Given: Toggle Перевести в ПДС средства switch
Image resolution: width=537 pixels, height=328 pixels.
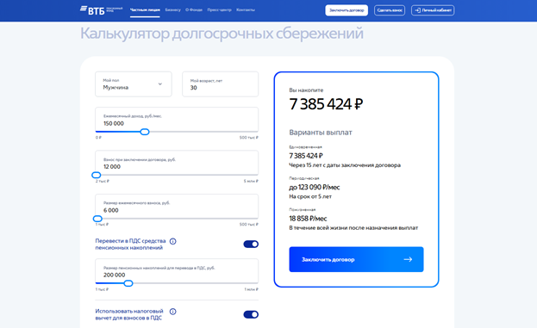Looking at the screenshot, I should tap(251, 244).
